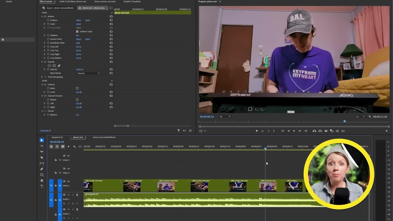Uncheck the Uniform Scale checkbox
This screenshot has width=393, height=221.
tap(77, 32)
